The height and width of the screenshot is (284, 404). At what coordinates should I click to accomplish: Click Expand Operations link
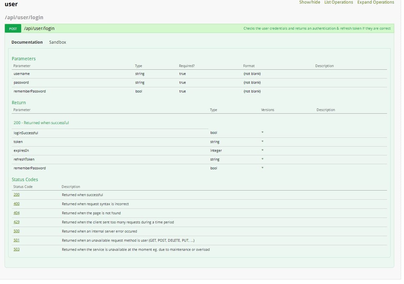point(376,2)
